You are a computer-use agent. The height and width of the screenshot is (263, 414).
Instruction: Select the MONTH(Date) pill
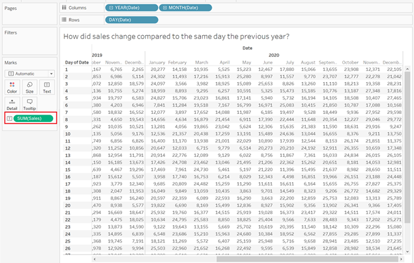(185, 8)
